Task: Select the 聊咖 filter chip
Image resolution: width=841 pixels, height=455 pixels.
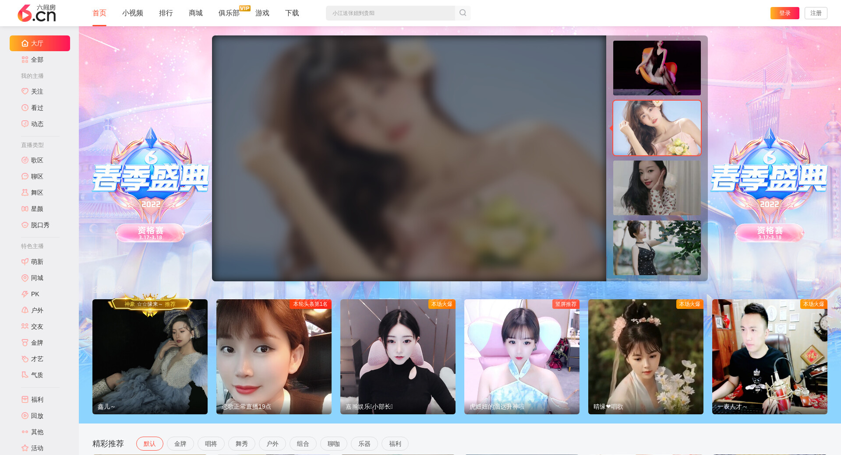Action: [334, 444]
